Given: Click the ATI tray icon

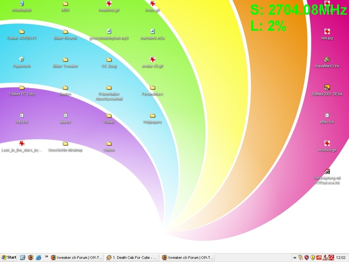Looking at the screenshot, I should 319,258.
